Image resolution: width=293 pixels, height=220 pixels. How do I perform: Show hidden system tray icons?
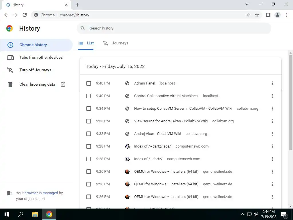click(x=242, y=214)
